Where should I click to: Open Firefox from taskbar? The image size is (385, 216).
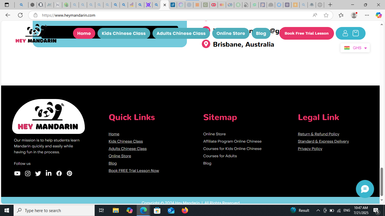point(185,210)
